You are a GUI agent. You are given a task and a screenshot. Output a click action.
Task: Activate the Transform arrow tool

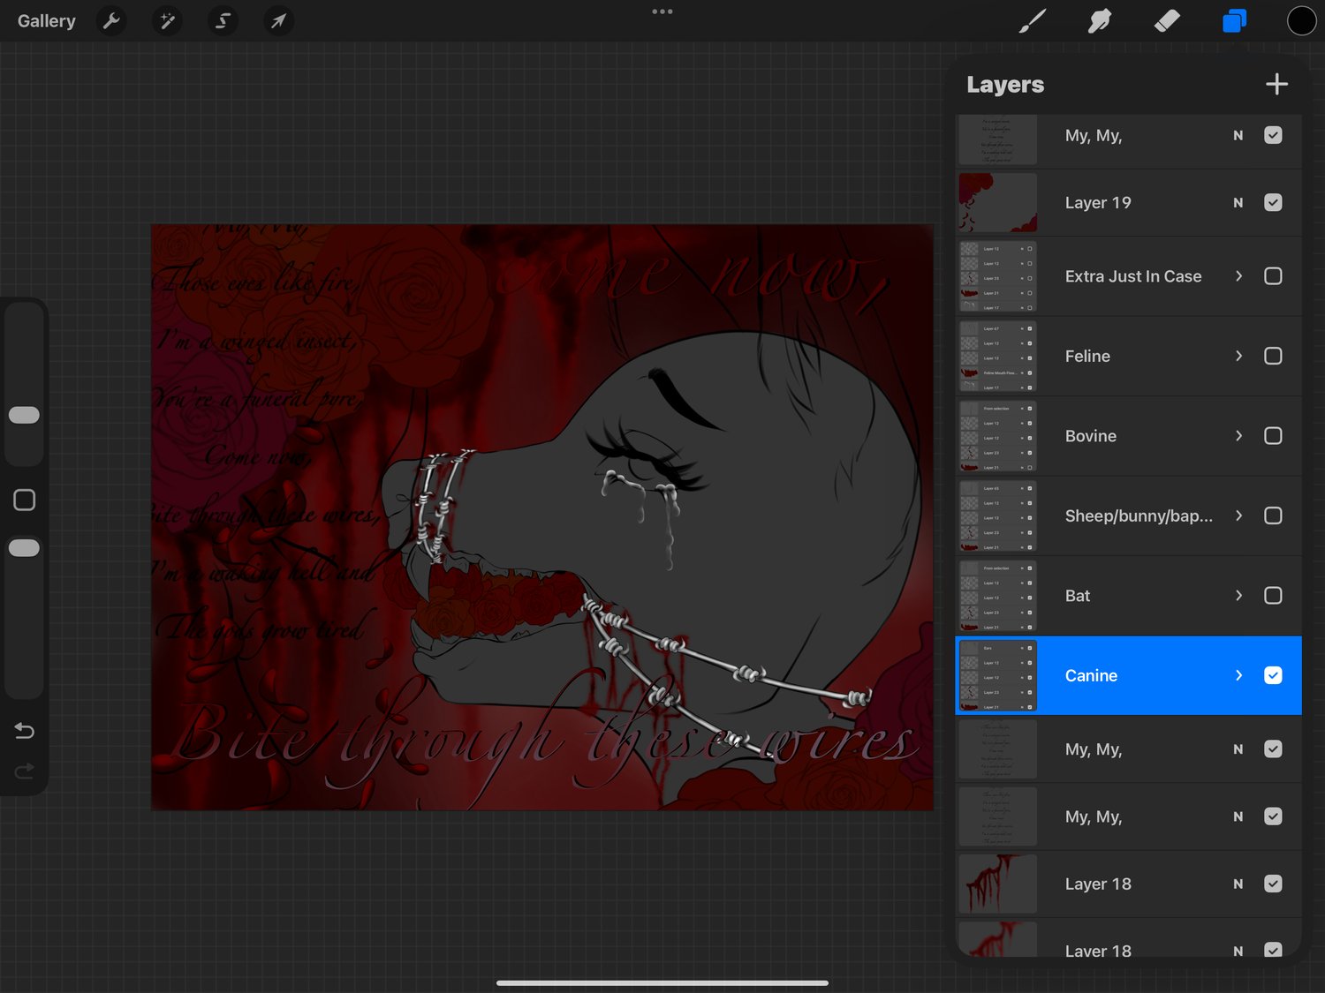click(x=278, y=20)
